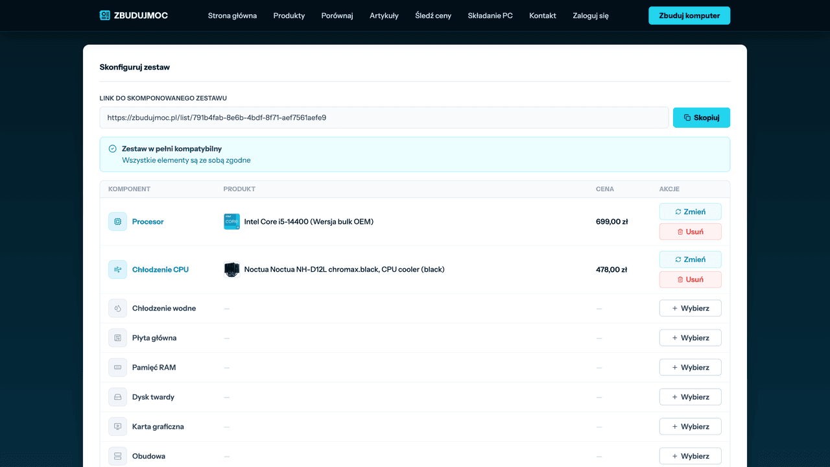Click the Chłodzenie wodne row label
The image size is (830, 467).
pyautogui.click(x=164, y=309)
